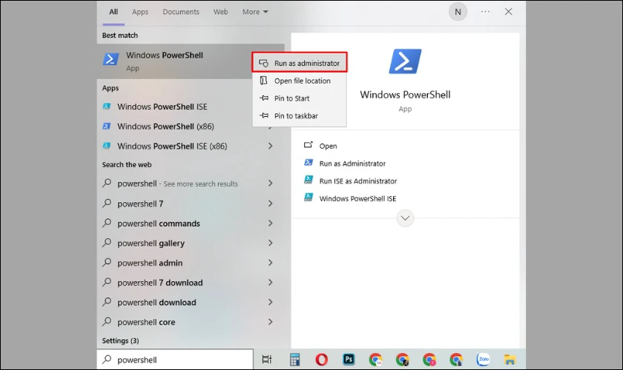Viewport: 623px width, 370px height.
Task: Select Windows PowerShell best match result
Action: (x=191, y=61)
